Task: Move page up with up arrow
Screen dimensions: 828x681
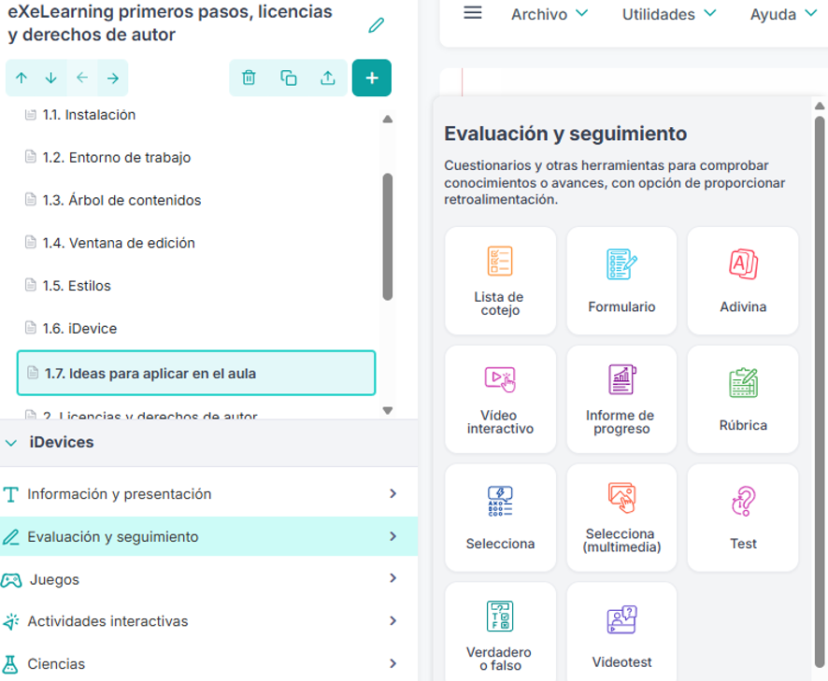Action: tap(21, 78)
